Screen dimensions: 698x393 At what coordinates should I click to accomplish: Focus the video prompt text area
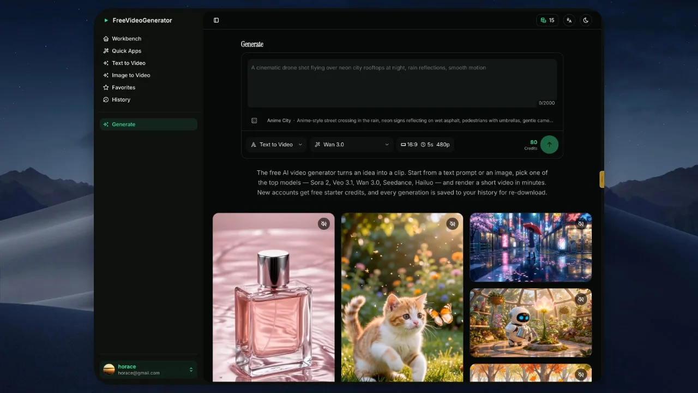point(402,83)
